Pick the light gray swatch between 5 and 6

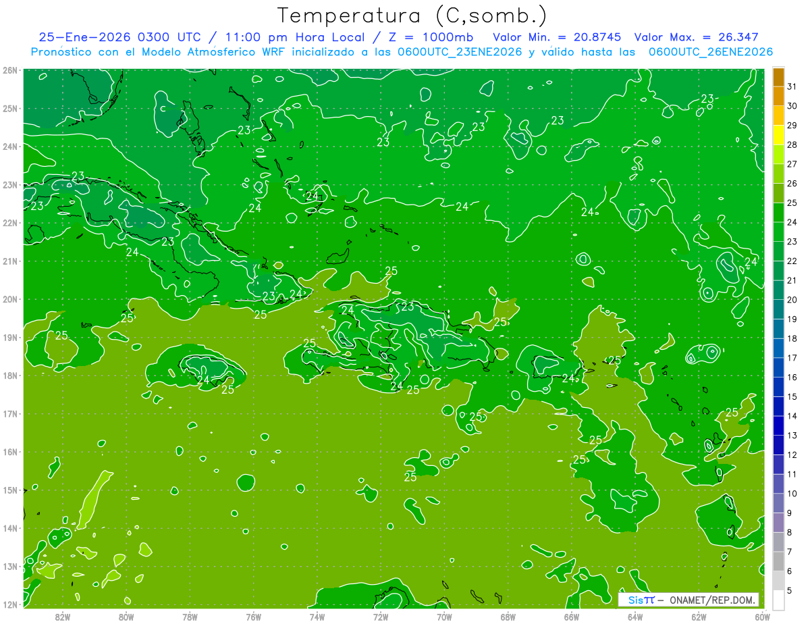coord(778,581)
